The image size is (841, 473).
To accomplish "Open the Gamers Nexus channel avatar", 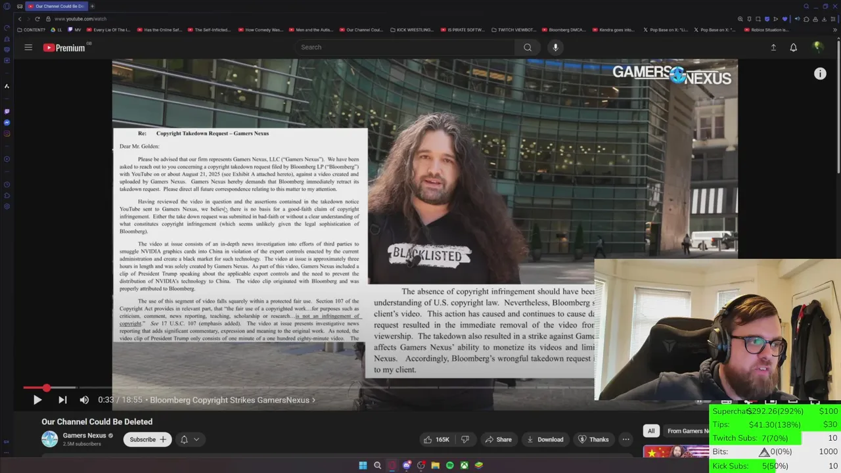I will pos(49,439).
